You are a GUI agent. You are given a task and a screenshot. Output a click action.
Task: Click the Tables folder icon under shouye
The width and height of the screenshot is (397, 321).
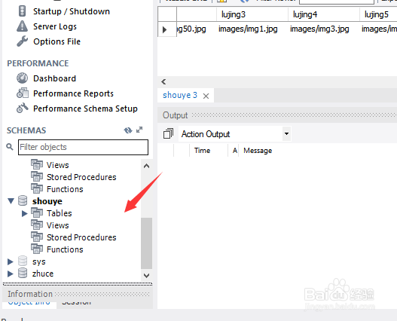click(37, 212)
